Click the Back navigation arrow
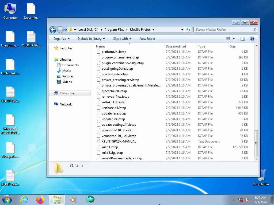Viewport: 274px width, 205px height. tap(53, 30)
